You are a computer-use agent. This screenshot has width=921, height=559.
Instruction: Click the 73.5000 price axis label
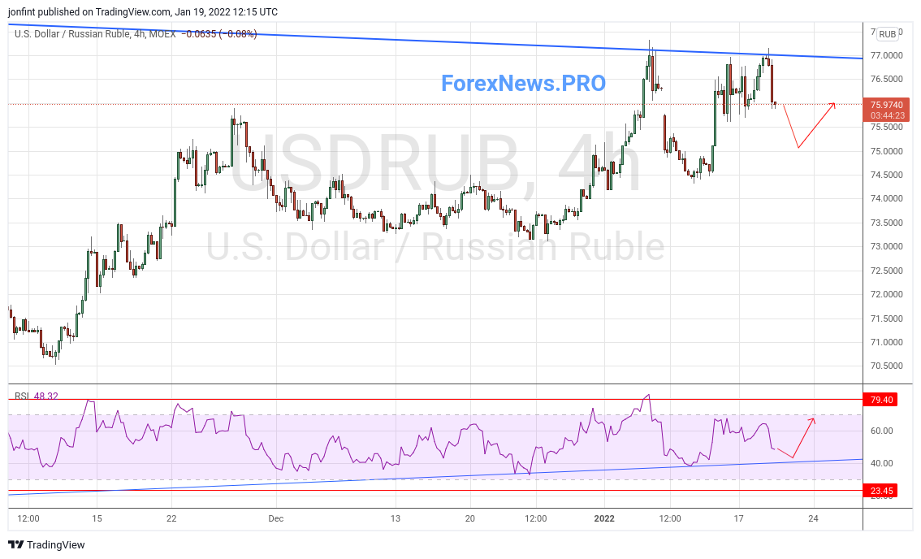tap(886, 223)
